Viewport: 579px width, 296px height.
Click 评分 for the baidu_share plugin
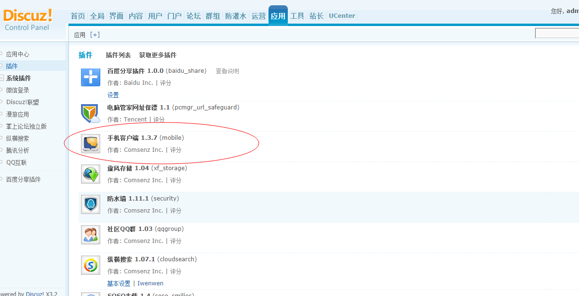click(x=165, y=83)
